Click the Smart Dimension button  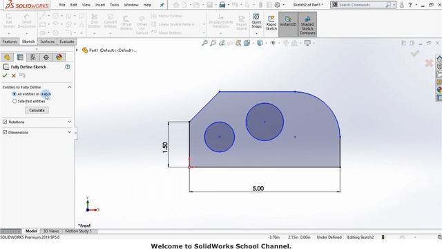26,21
